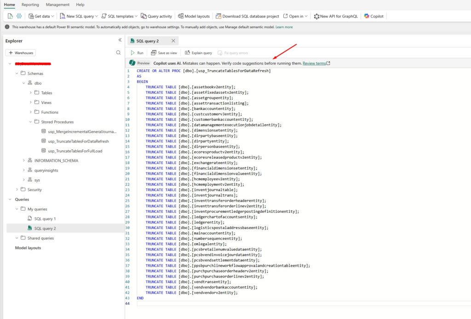Open the New SQL query dropdown arrow
Screen dimensions: 471x319
point(97,16)
